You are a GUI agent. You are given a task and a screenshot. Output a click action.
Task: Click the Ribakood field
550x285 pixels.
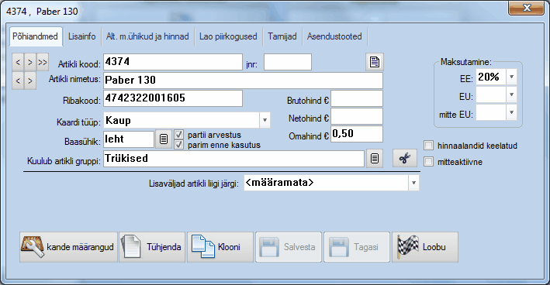173,98
